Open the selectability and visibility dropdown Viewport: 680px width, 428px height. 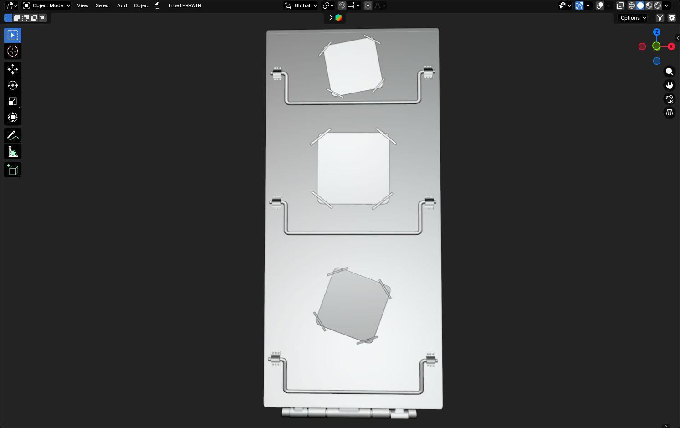click(x=565, y=5)
